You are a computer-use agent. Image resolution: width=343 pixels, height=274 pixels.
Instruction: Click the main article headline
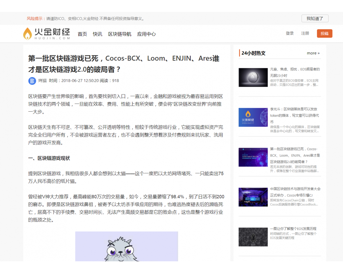point(124,64)
